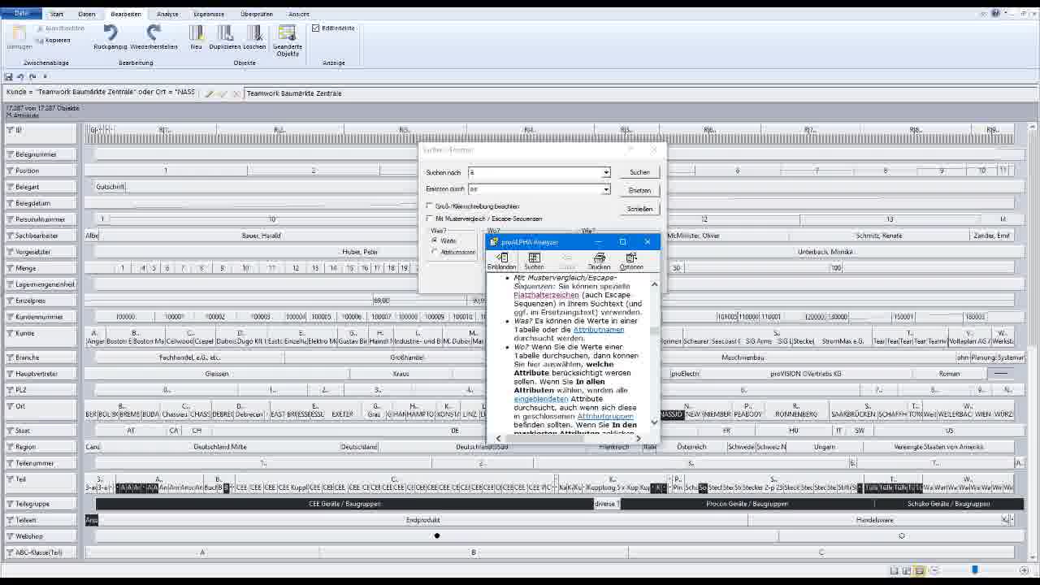Viewport: 1040px width, 585px height.
Task: Click in the Suchen nach input field
Action: pyautogui.click(x=535, y=172)
